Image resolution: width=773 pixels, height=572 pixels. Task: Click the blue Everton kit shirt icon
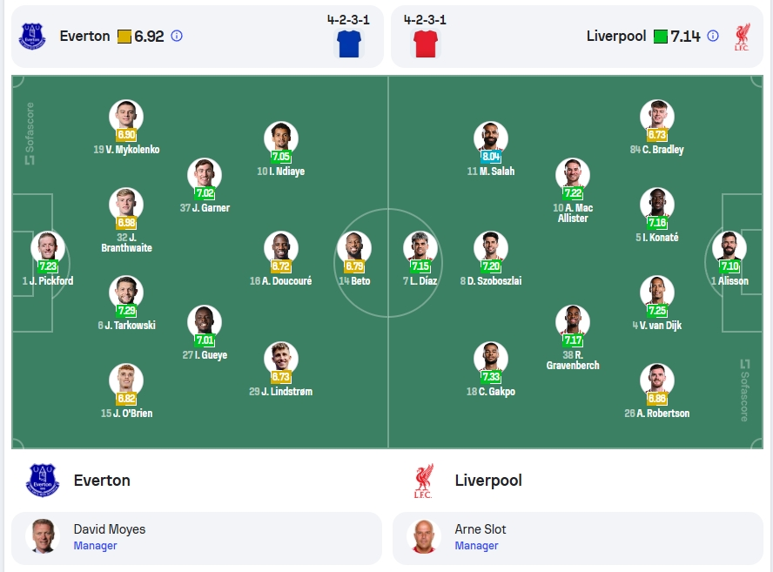click(x=349, y=44)
